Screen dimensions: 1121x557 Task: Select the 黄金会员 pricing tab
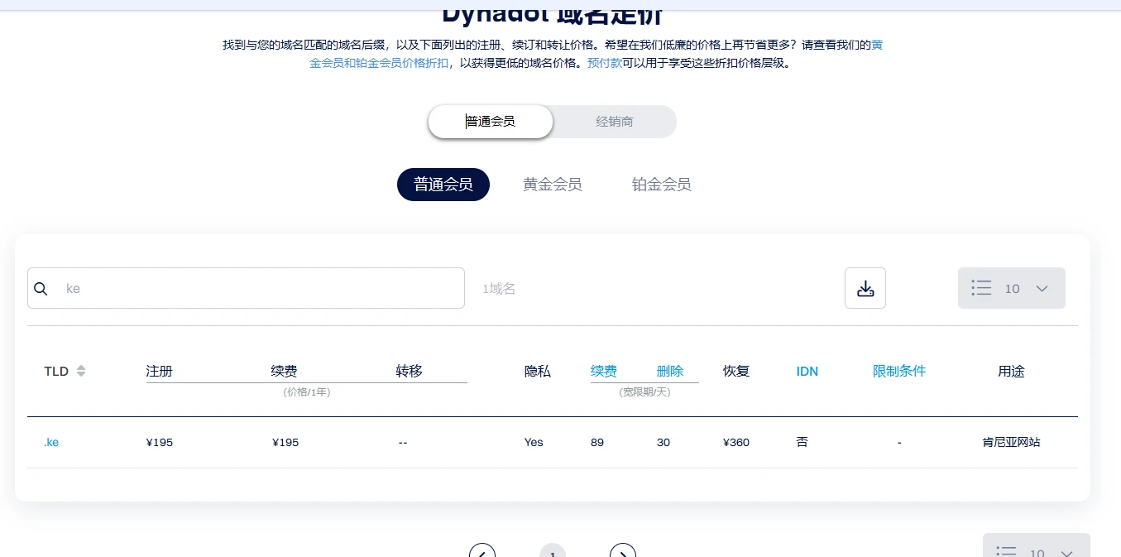point(552,185)
